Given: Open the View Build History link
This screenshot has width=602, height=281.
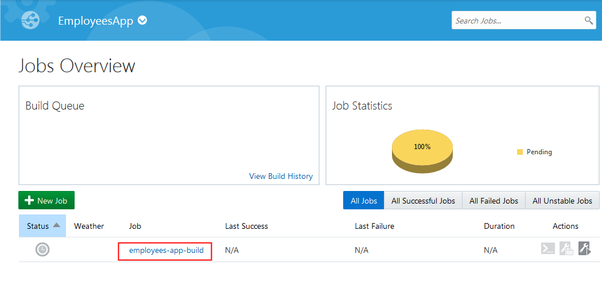Looking at the screenshot, I should pyautogui.click(x=281, y=176).
